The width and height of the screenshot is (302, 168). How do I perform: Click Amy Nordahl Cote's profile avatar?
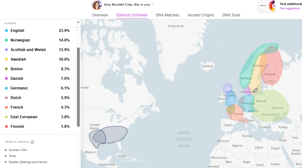pyautogui.click(x=97, y=5)
